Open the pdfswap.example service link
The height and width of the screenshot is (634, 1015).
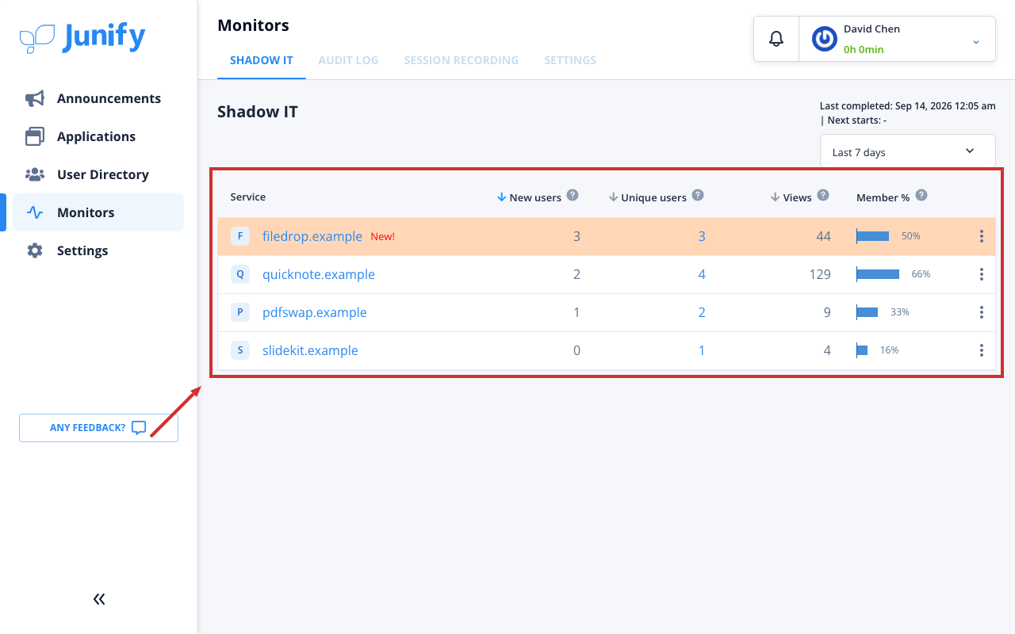315,312
